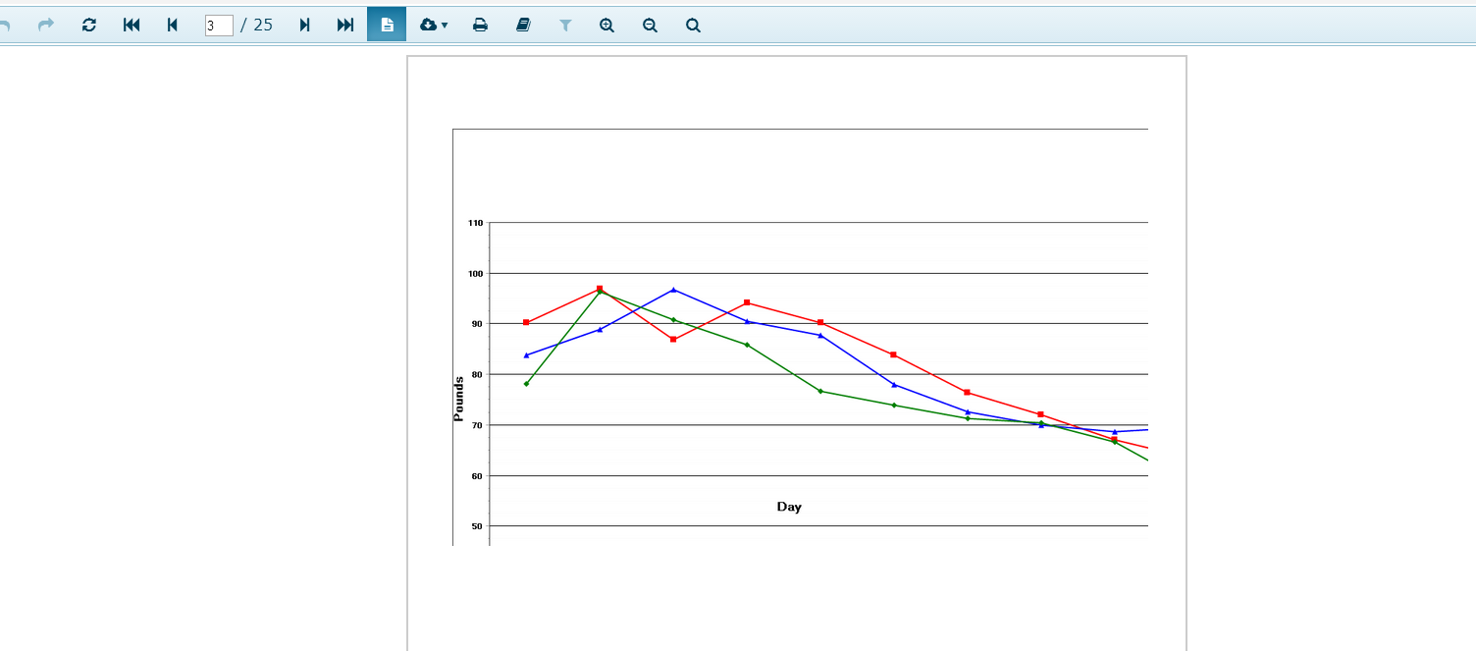1476x651 pixels.
Task: Click the green series first data point
Action: point(526,384)
